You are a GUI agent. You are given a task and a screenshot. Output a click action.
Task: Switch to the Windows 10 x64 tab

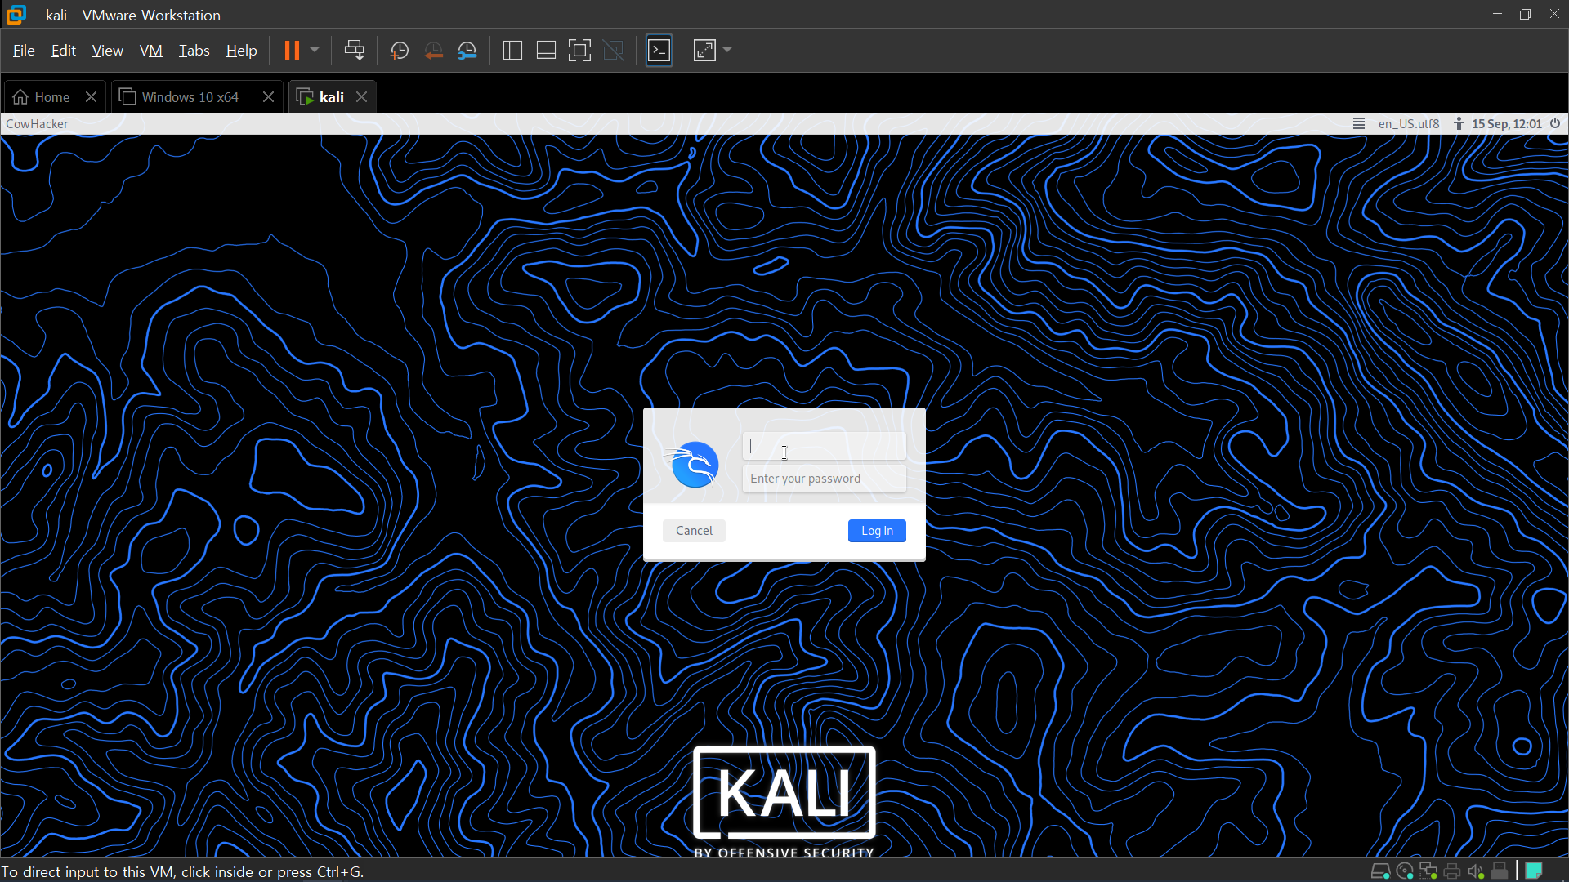(x=190, y=97)
